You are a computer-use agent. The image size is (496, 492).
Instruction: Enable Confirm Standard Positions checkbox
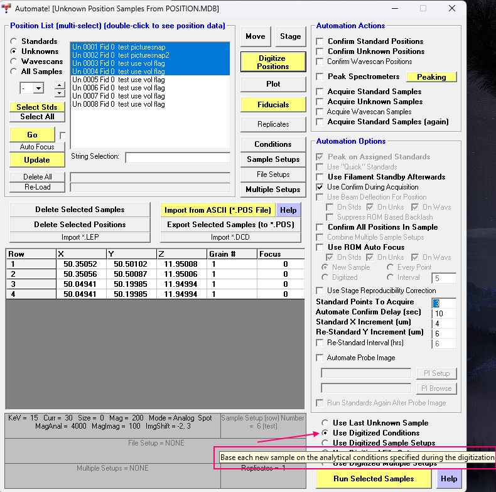[x=320, y=41]
